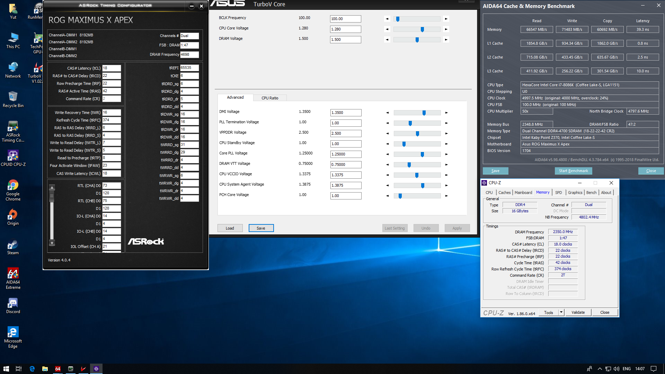Screen dimensions: 665x374
Task: Open the Yut folder icon on desktop
Action: [x=13, y=11]
